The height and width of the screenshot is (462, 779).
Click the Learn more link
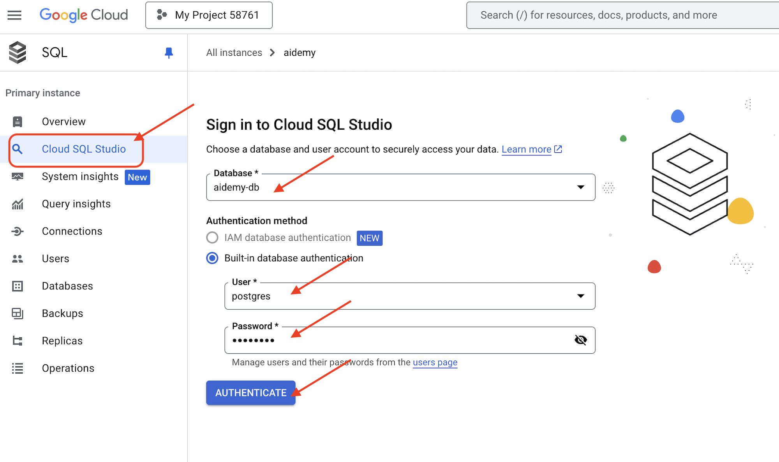[527, 148]
